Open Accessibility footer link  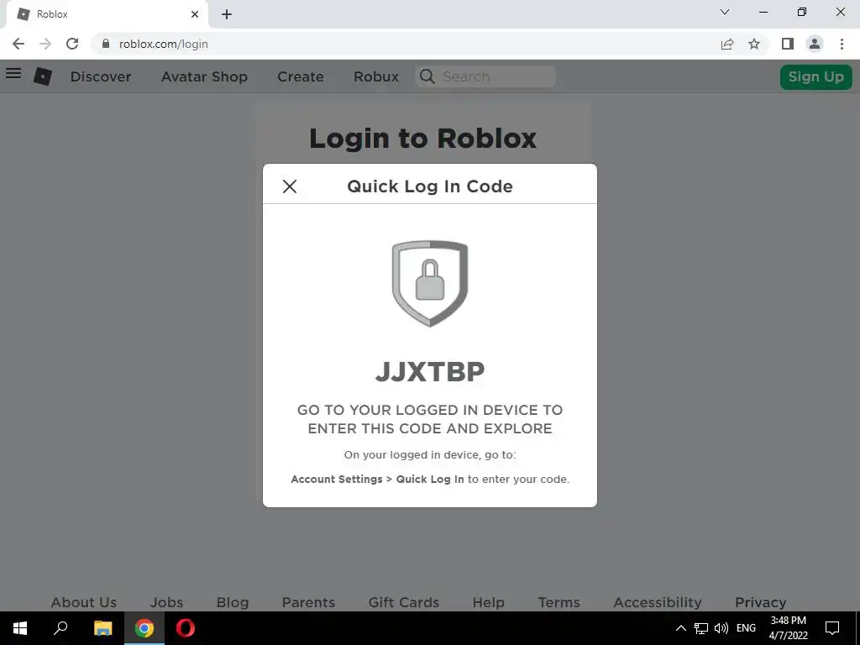(x=658, y=602)
